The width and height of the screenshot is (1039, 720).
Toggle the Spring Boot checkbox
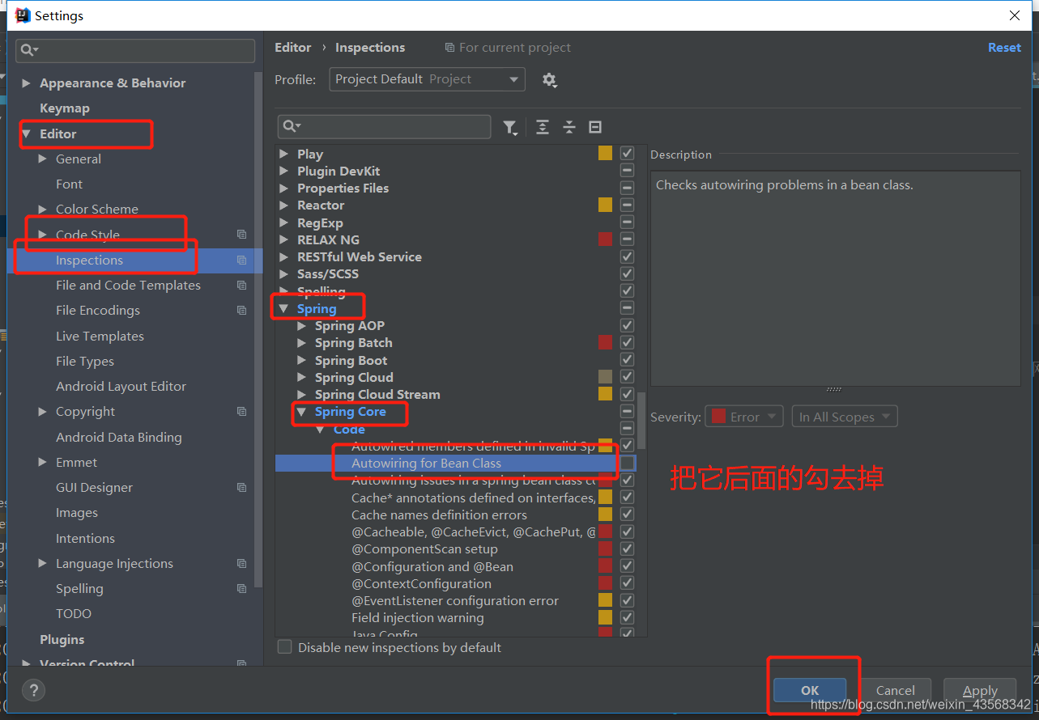point(627,360)
